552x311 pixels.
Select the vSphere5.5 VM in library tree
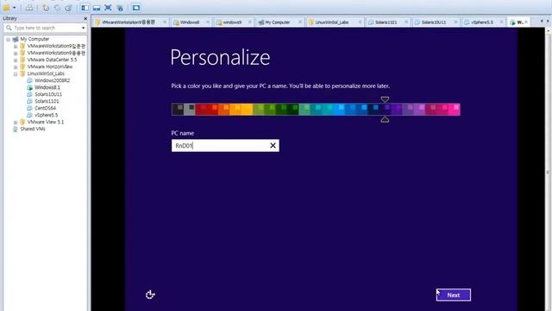(46, 115)
